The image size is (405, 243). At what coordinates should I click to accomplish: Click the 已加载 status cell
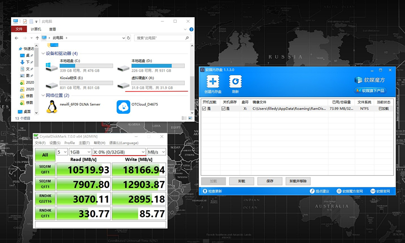point(384,109)
